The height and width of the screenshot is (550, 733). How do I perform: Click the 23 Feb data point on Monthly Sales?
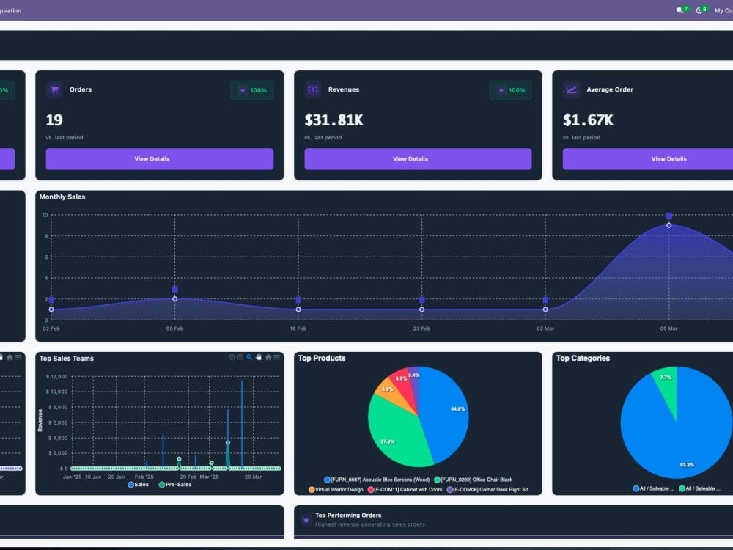[x=421, y=309]
